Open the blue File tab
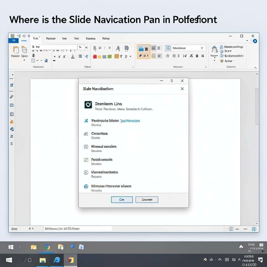This screenshot has width=267, height=267. tap(14, 40)
